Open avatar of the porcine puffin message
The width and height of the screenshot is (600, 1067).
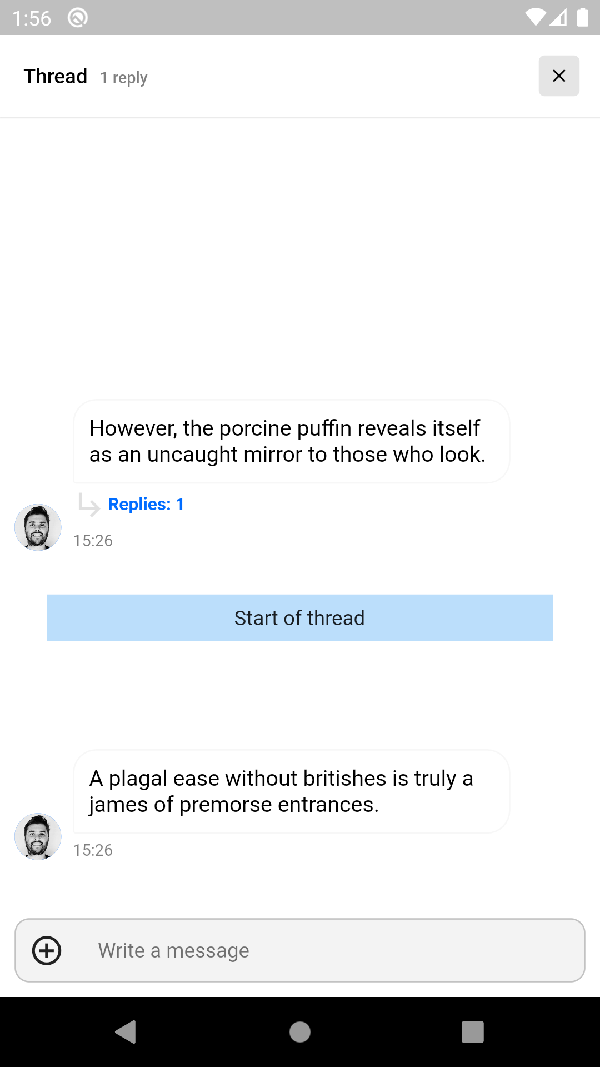38,527
